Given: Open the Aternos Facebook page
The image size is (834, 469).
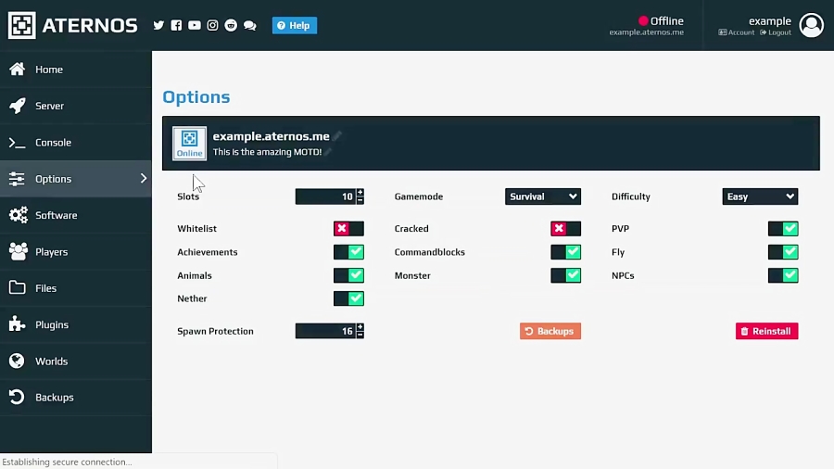Looking at the screenshot, I should pos(177,25).
